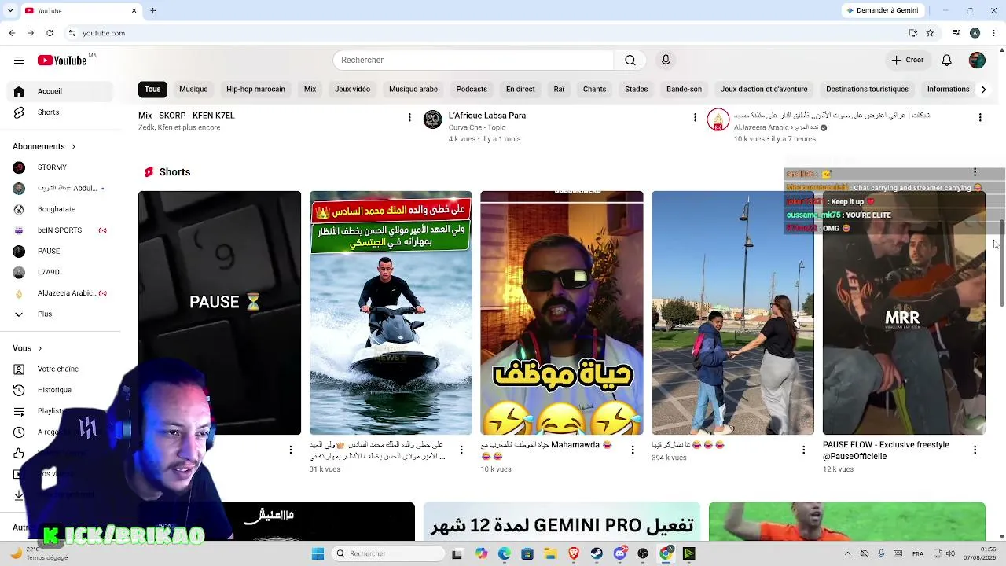Open the YouTube account avatar menu
The image size is (1006, 566).
pos(977,61)
